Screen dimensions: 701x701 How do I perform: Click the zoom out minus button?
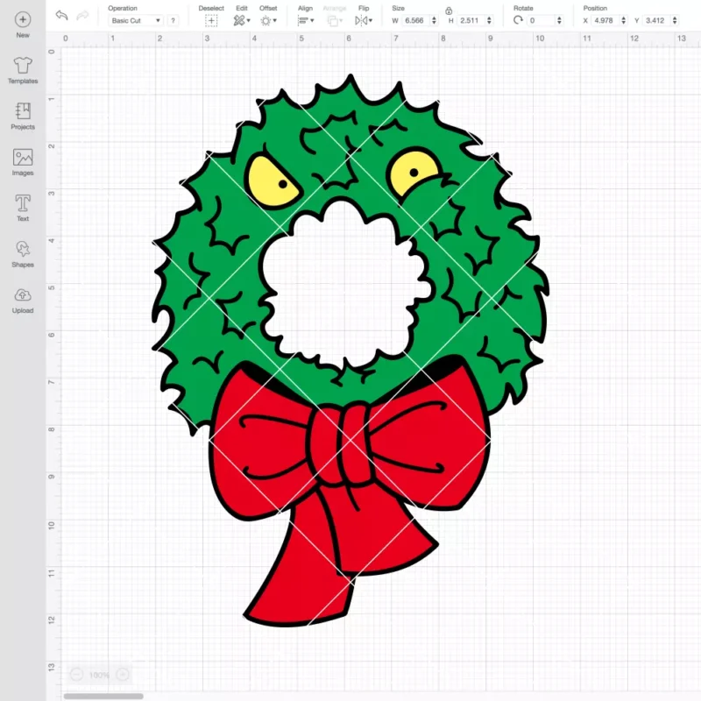(76, 674)
